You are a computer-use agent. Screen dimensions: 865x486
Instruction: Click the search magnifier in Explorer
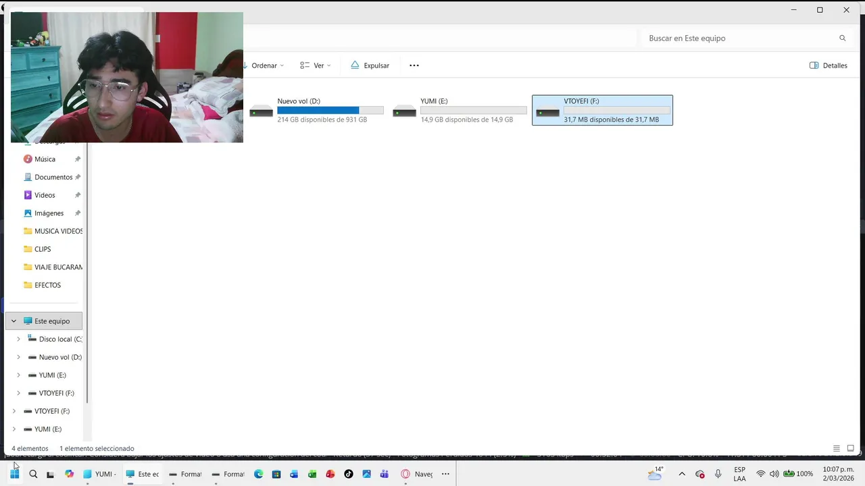point(842,38)
